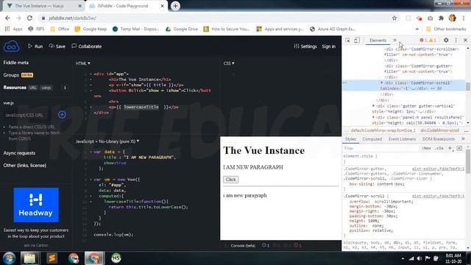The width and height of the screenshot is (471, 265).
Task: Open the HTML panel dropdown
Action: (83, 63)
